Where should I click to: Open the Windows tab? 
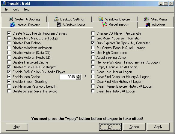click(x=156, y=25)
